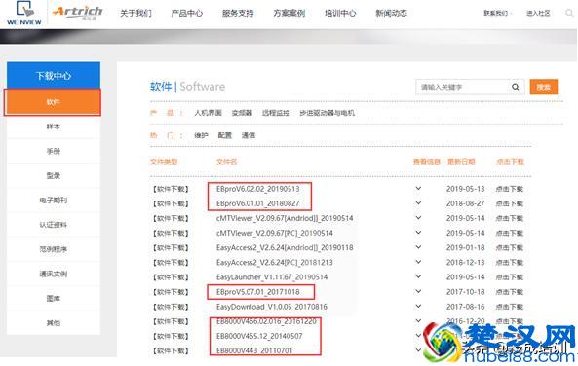Viewport: 578px width, 366px height.
Task: Select hot tag 配置
Action: pos(225,135)
